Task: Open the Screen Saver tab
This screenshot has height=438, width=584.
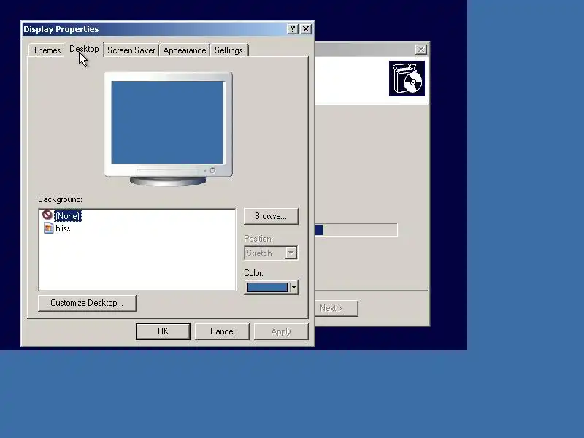Action: tap(131, 50)
